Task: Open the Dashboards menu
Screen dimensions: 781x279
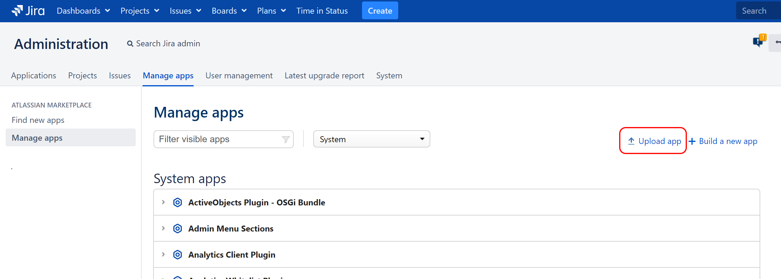Action: point(83,11)
